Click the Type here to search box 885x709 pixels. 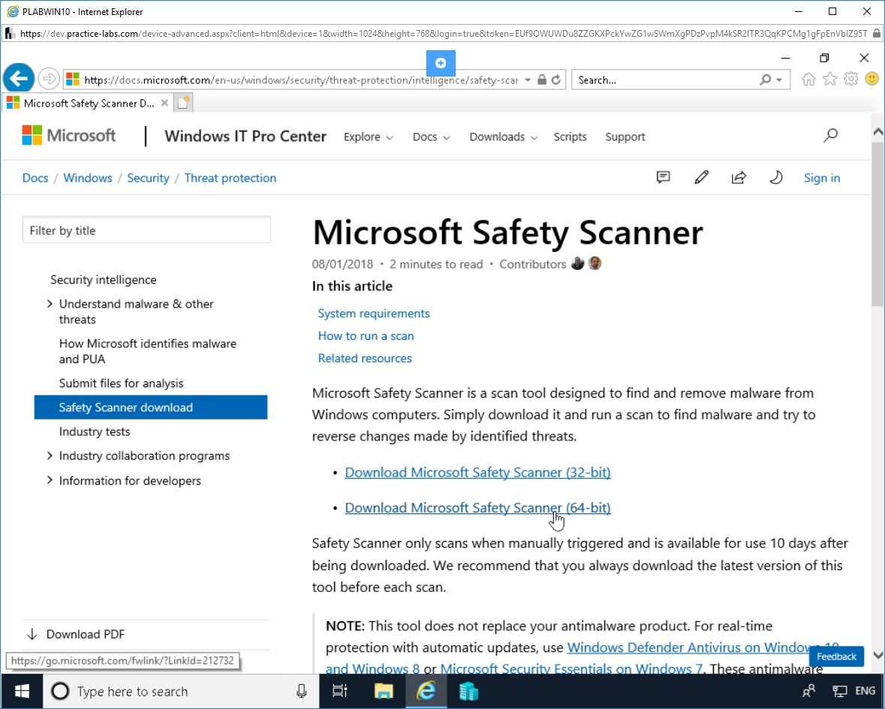pyautogui.click(x=181, y=691)
